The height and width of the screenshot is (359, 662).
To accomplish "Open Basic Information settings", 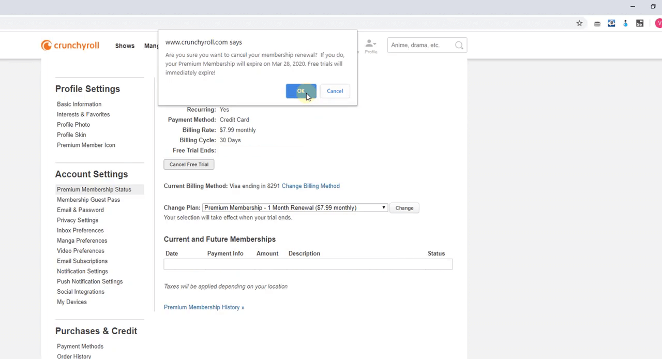I will [x=79, y=104].
